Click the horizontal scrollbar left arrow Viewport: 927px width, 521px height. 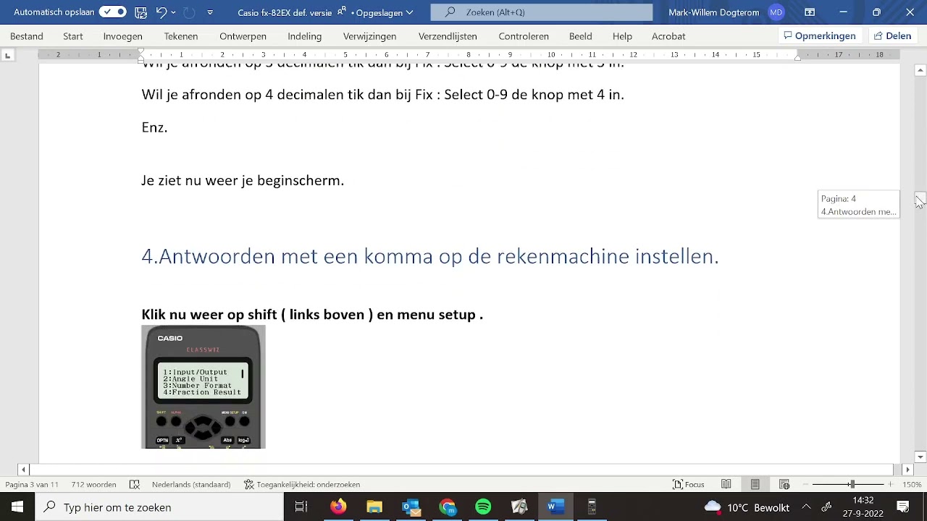tap(23, 470)
